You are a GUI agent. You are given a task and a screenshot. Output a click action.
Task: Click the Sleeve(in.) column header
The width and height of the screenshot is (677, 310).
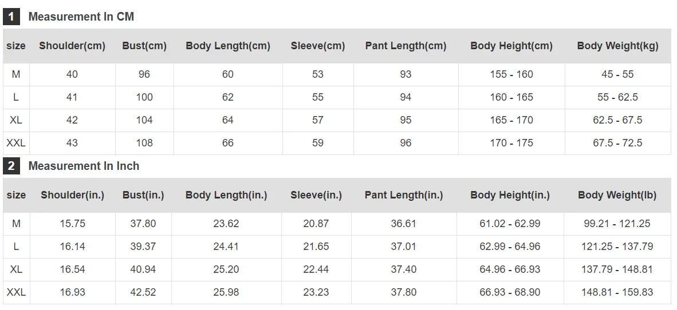(x=316, y=195)
